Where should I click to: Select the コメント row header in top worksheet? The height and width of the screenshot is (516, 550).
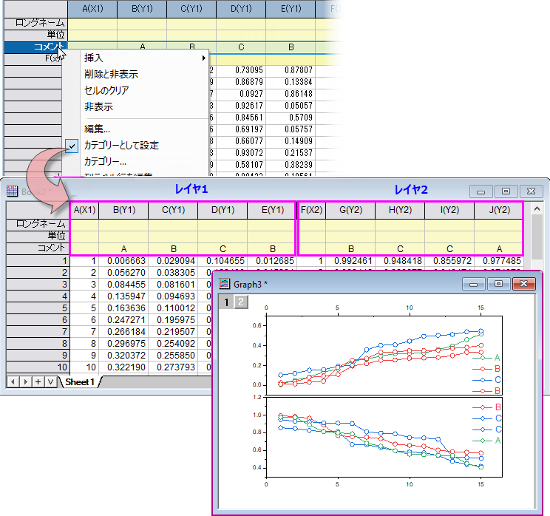(35, 47)
